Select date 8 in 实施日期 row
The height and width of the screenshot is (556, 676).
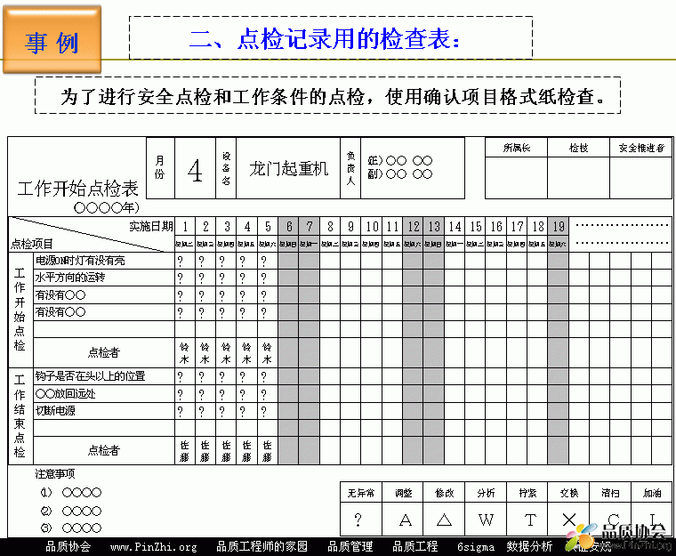coord(330,226)
